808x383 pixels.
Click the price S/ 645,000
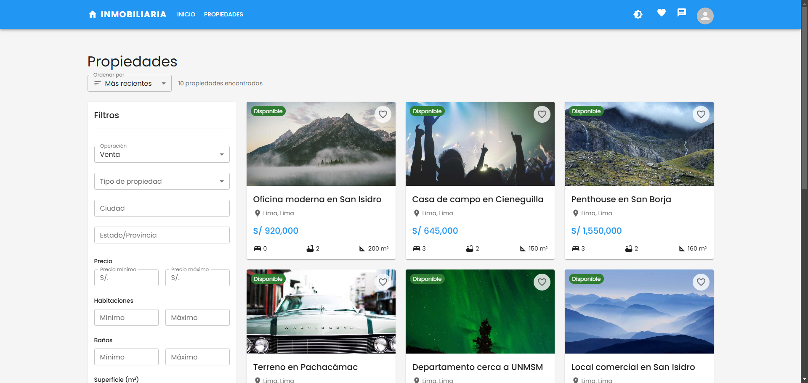point(435,231)
